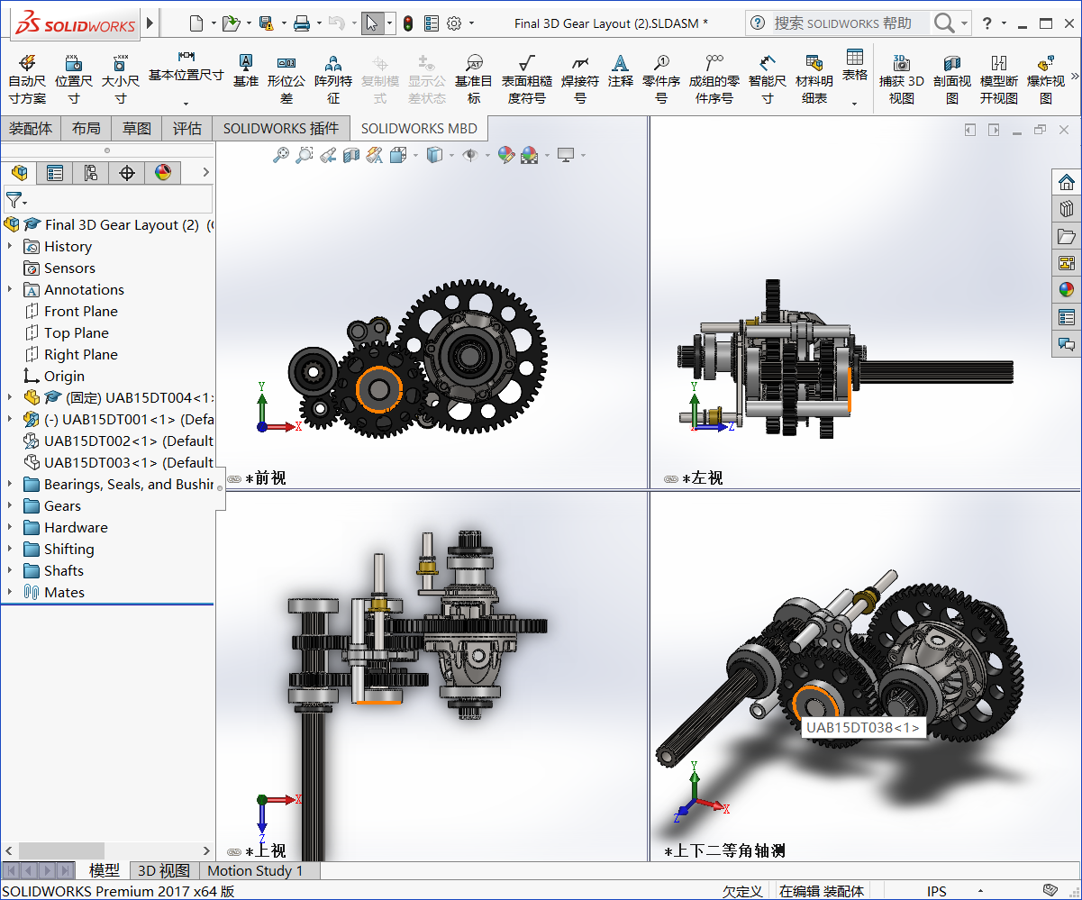1082x900 pixels.
Task: Open the 基本位置尺寸 dropdown arrow
Action: point(186,103)
